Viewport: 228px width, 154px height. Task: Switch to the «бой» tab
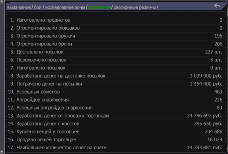(38, 7)
